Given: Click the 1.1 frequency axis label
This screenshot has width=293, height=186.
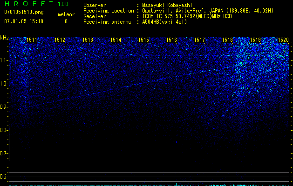Looking at the screenshot, I should click(x=4, y=60).
